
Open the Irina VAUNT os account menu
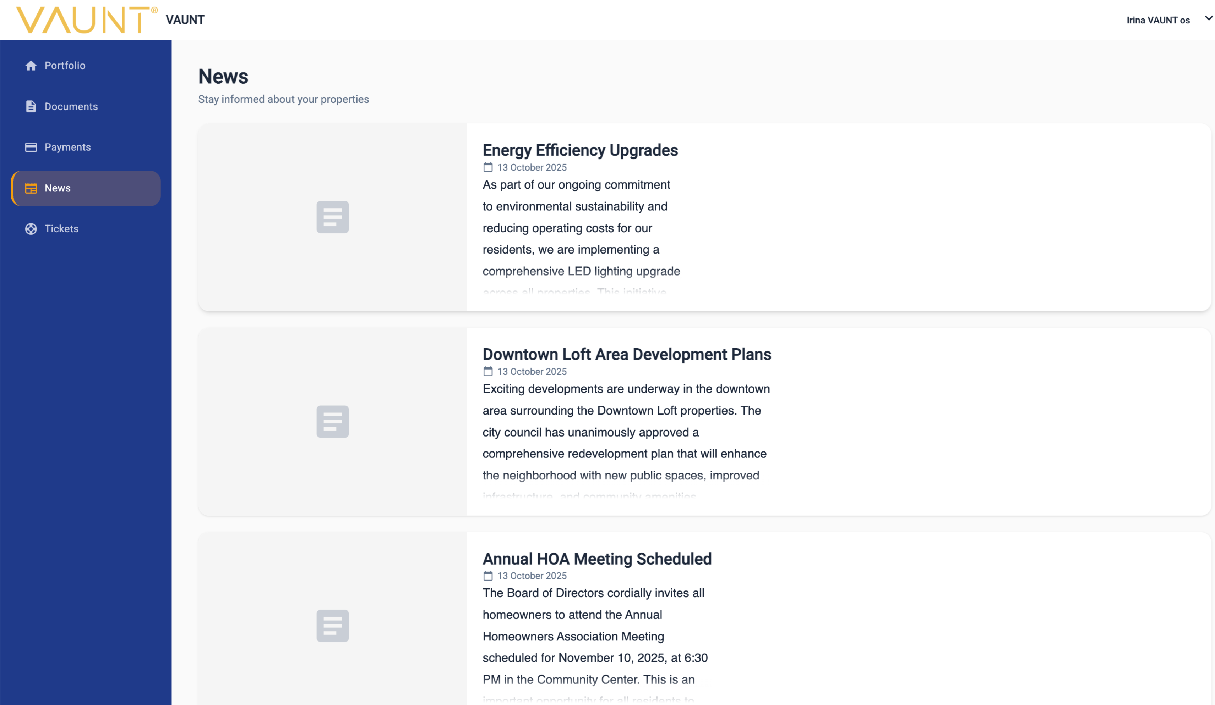click(1157, 20)
